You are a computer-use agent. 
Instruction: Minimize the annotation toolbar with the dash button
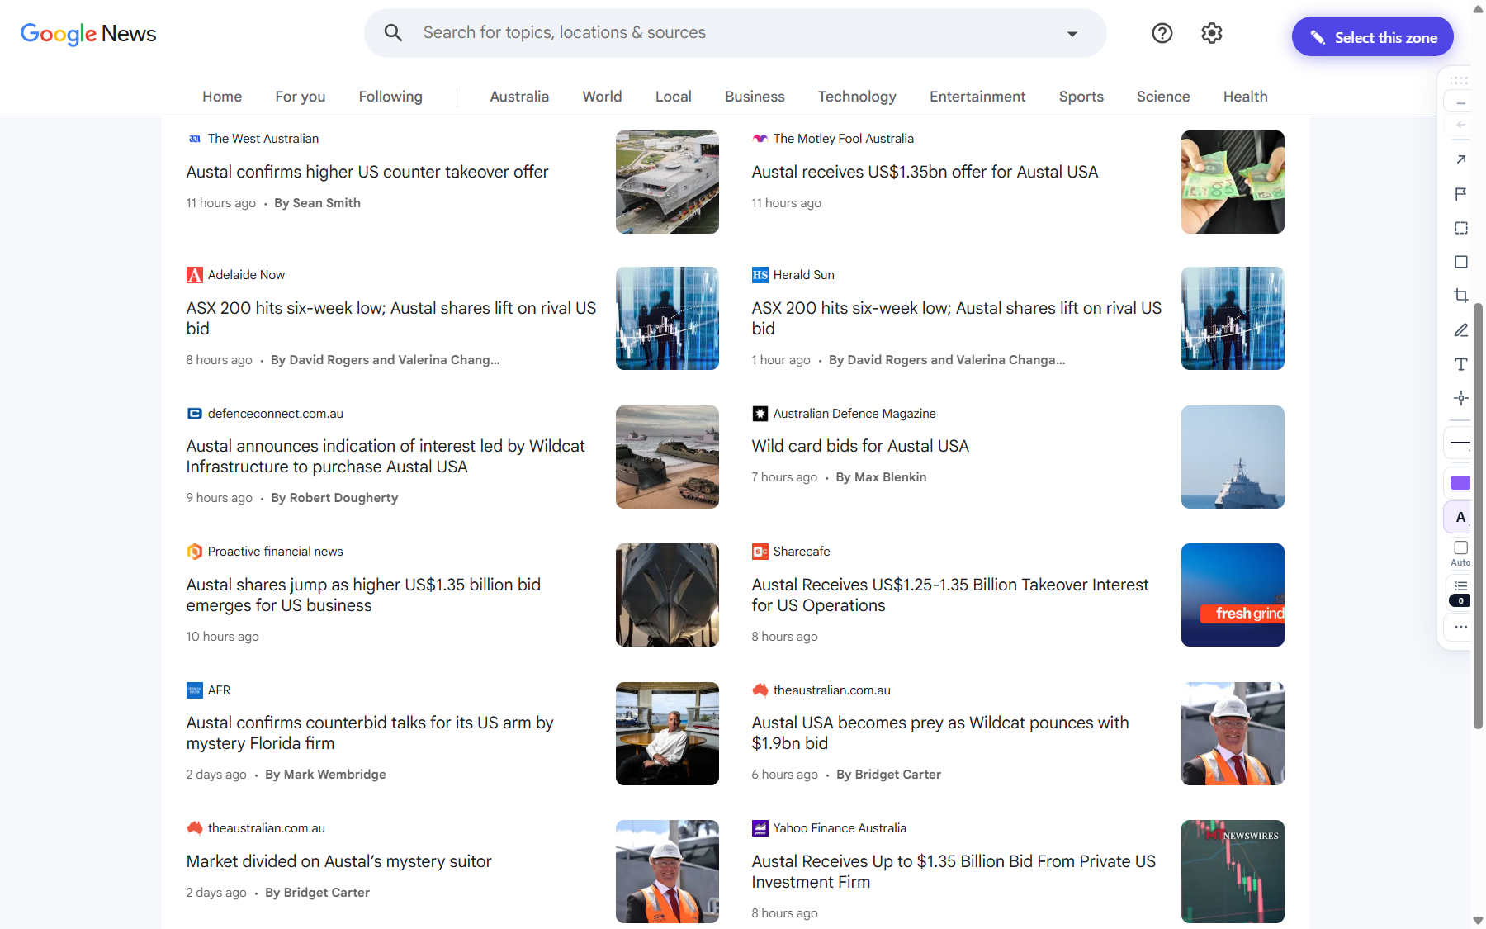pos(1460,103)
